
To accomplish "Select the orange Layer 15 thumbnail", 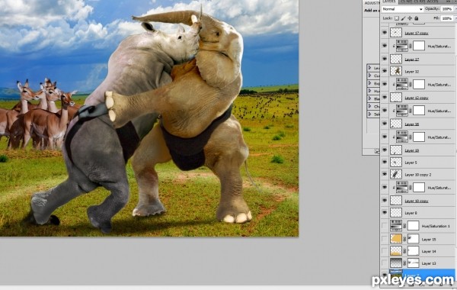I will click(396, 239).
